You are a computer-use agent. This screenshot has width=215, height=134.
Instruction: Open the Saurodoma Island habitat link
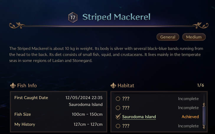(x=139, y=117)
